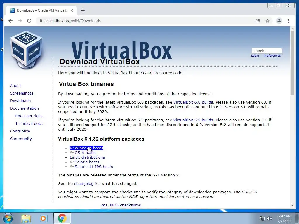Image resolution: width=299 pixels, height=224 pixels.
Task: Click the browser forward arrow
Action: point(20,21)
